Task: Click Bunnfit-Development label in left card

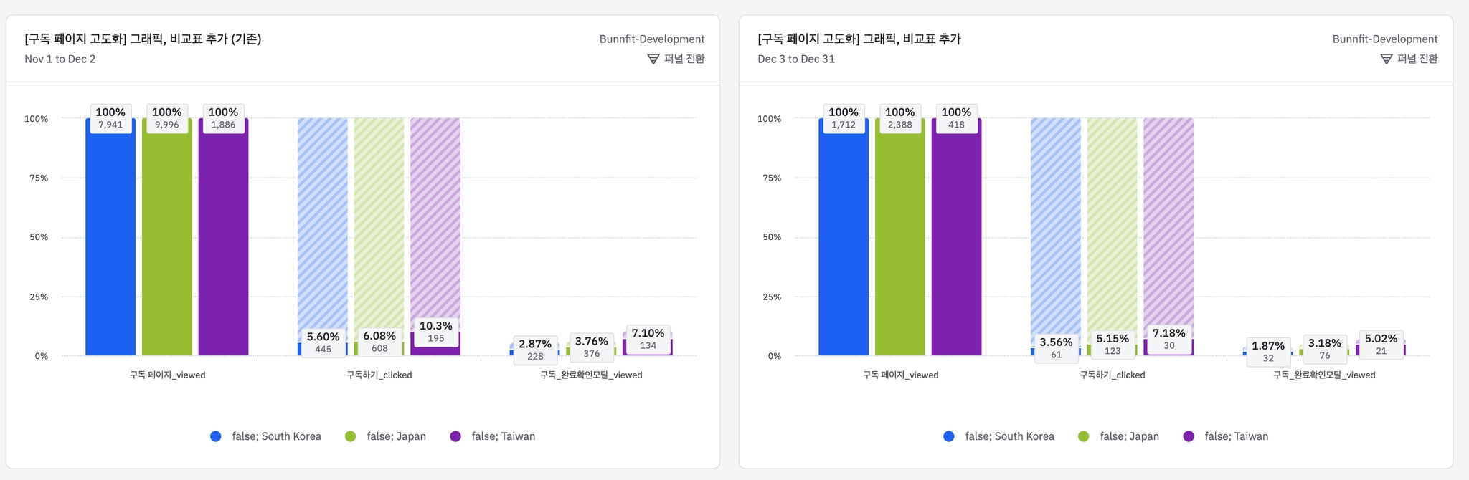Action: tap(651, 39)
